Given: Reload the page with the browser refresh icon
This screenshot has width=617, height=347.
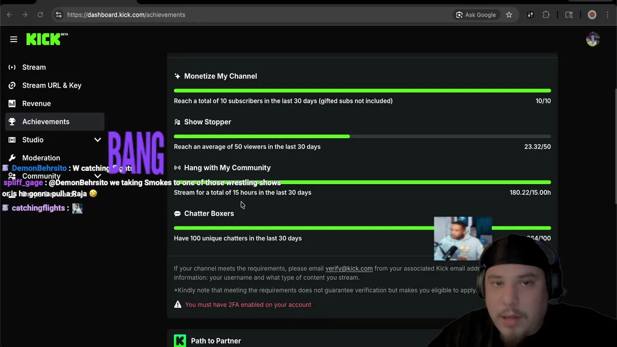Looking at the screenshot, I should 40,15.
